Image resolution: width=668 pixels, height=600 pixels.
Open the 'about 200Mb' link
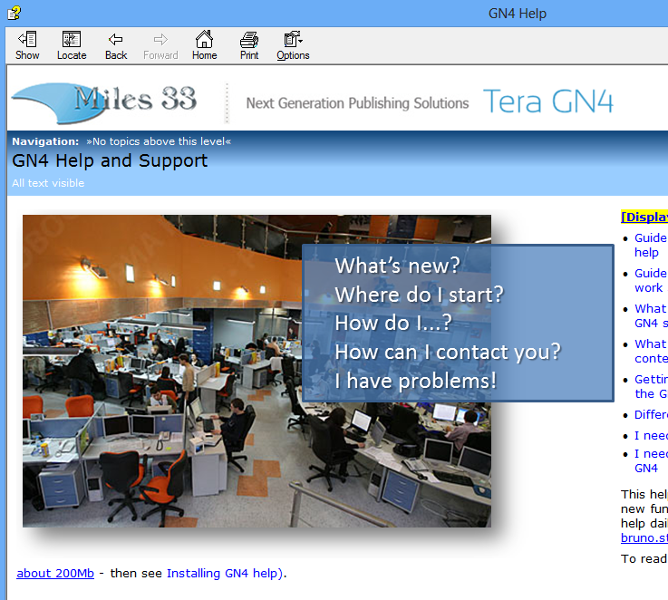[55, 573]
